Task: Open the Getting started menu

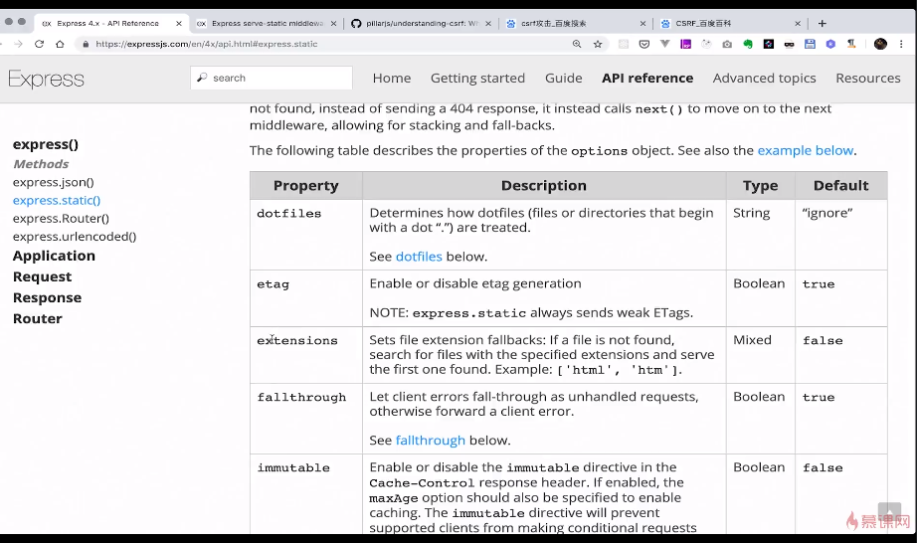Action: (x=477, y=78)
